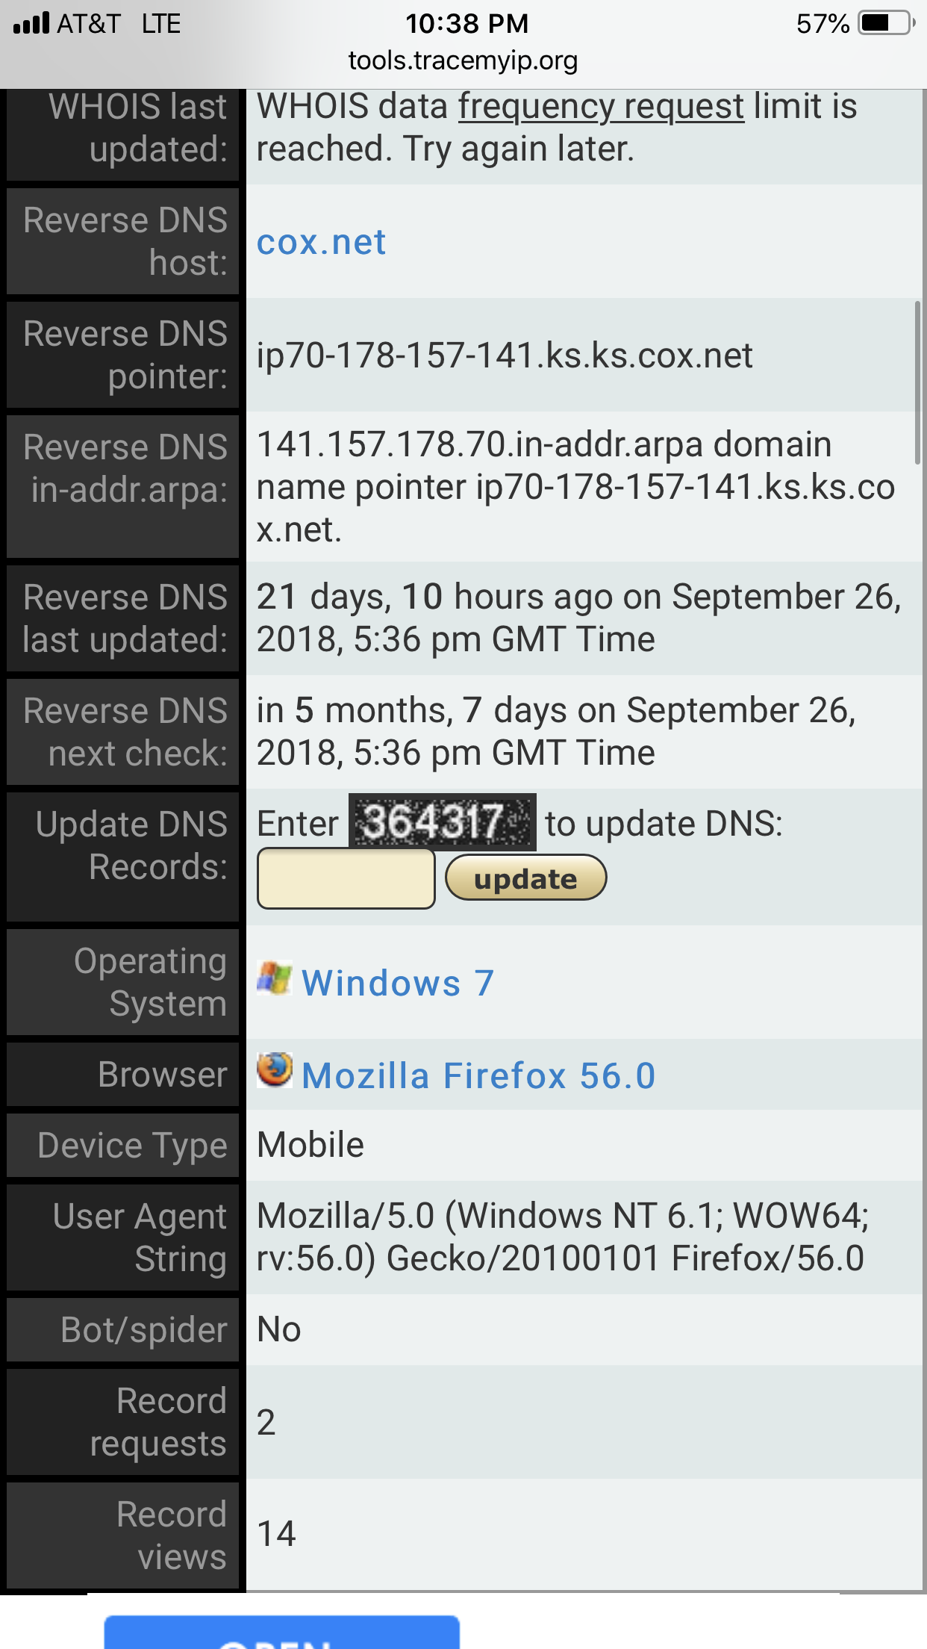Open the Mozilla Firefox 56.0 link
Screen dimensions: 927x1649
point(478,1075)
